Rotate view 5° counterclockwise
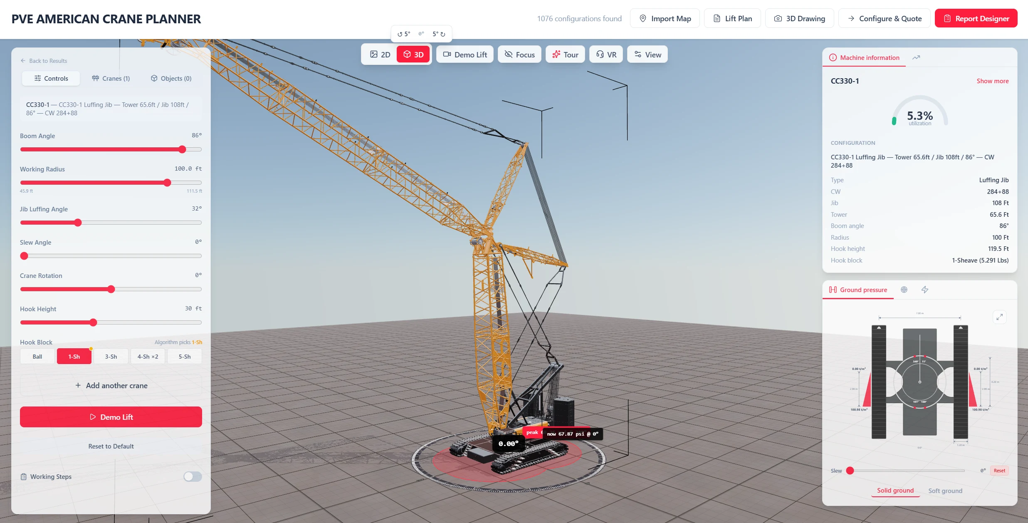Screen dimensions: 1028x523 coord(403,34)
